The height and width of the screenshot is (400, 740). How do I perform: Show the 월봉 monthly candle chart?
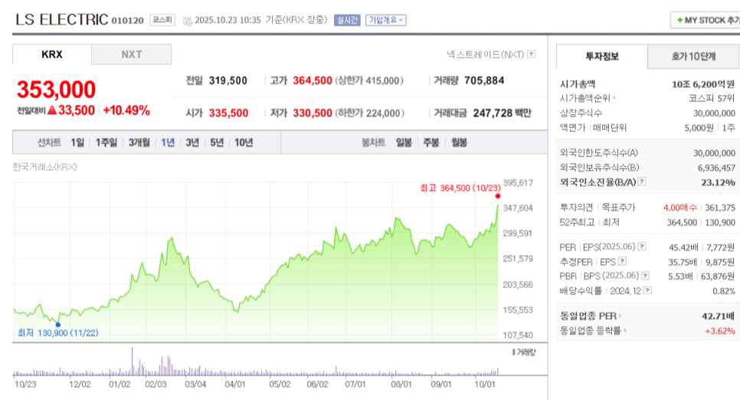[459, 143]
